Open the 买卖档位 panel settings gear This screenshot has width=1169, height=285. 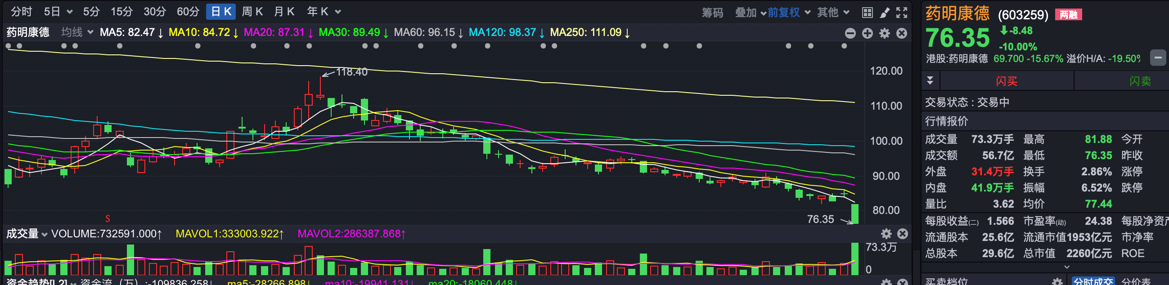click(1057, 281)
